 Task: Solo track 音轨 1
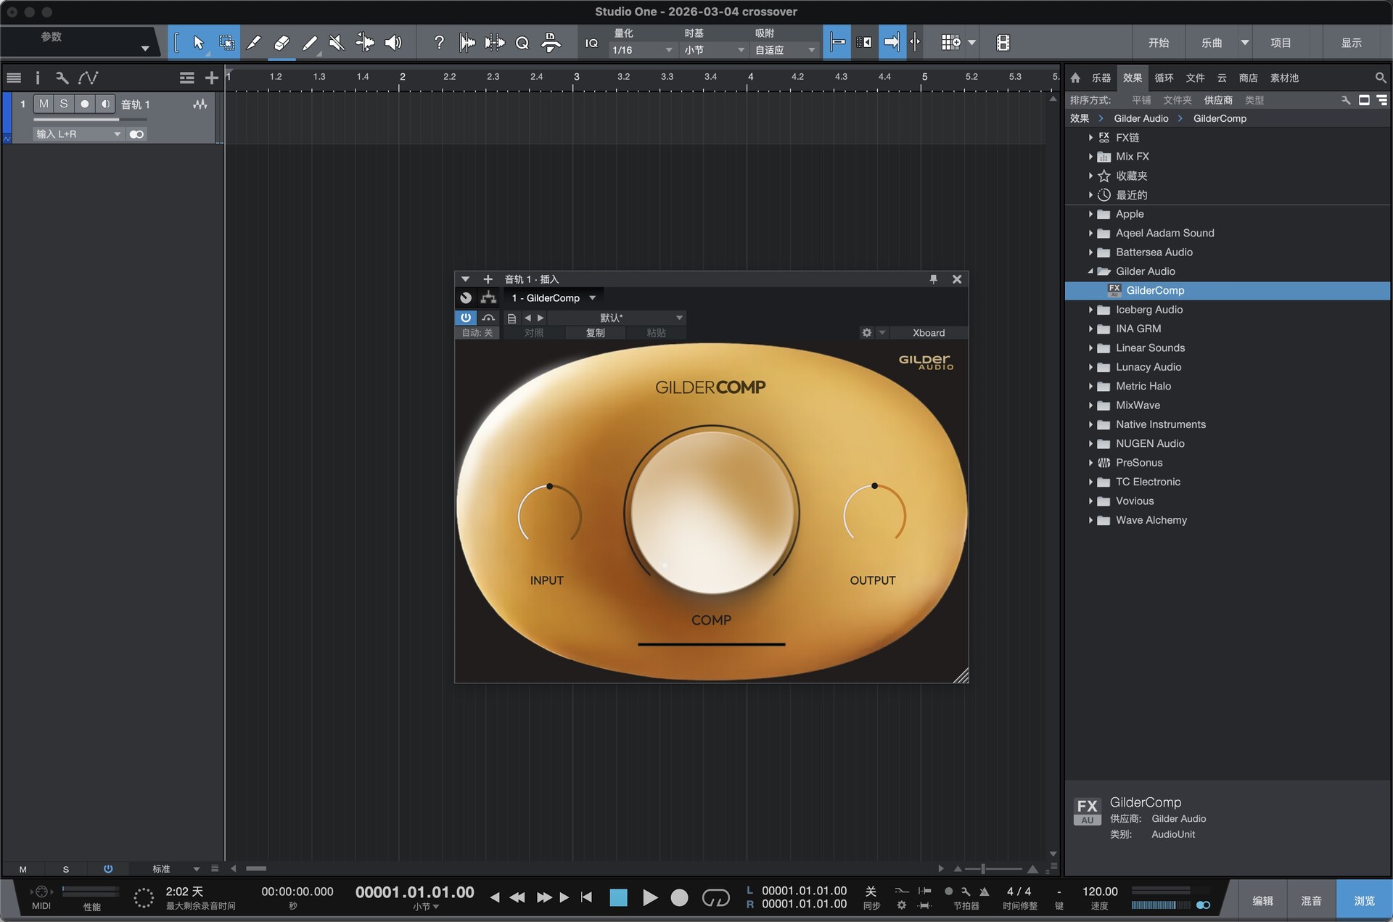pos(64,104)
